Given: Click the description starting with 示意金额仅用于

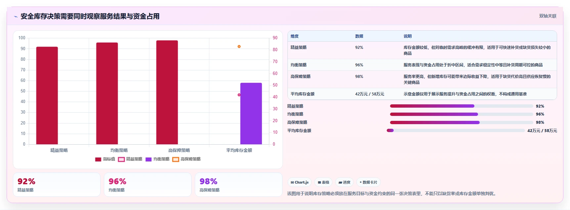Looking at the screenshot, I should point(465,94).
